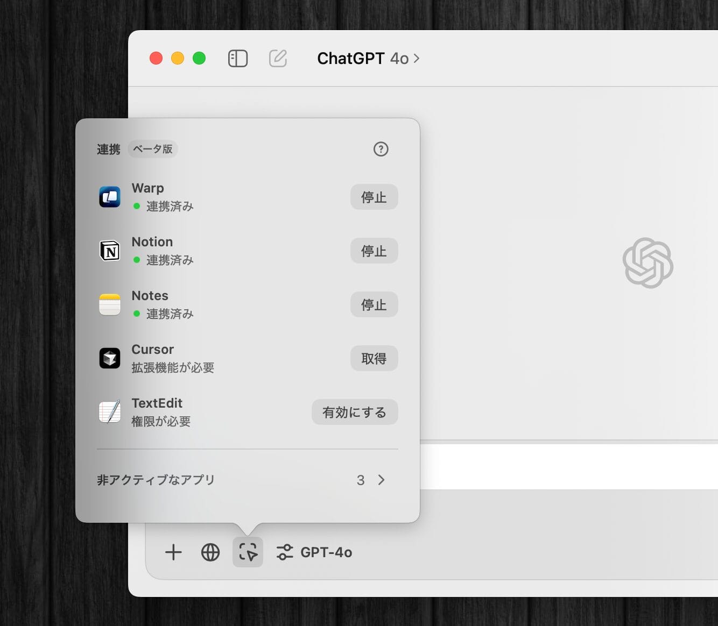Open the help question mark icon
The width and height of the screenshot is (718, 626).
(x=381, y=149)
